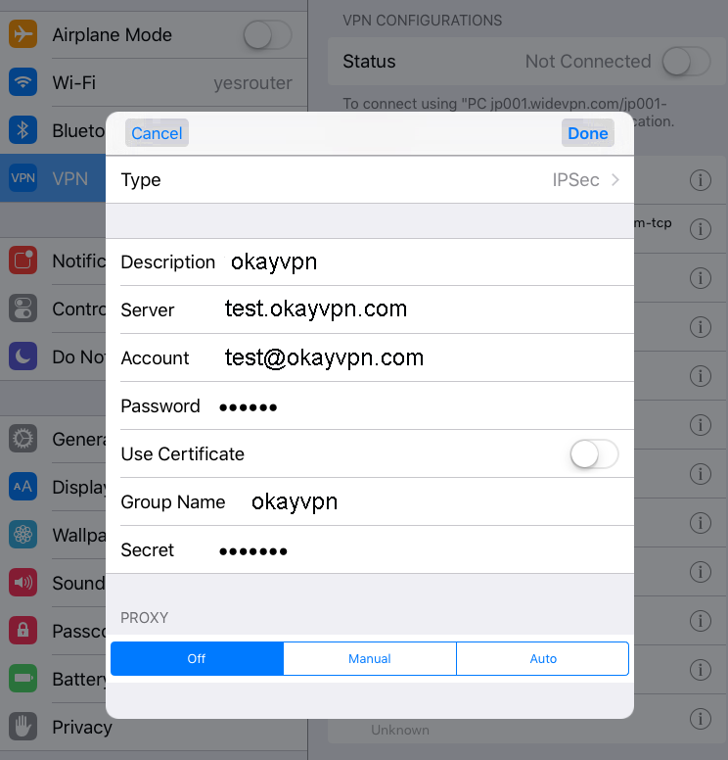This screenshot has width=728, height=760.
Task: Open Notifications via its red icon
Action: [x=23, y=261]
